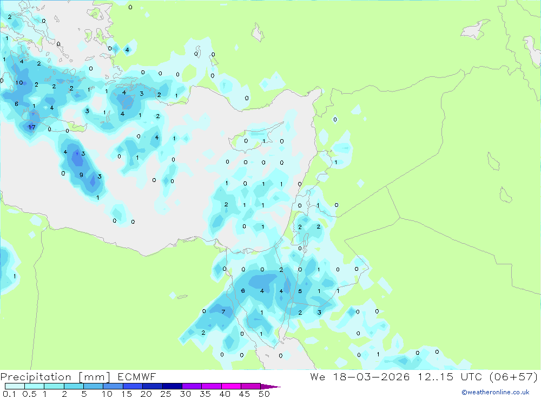Pick the 10–15 mm legend color swatch
The width and height of the screenshot is (541, 397).
click(113, 386)
